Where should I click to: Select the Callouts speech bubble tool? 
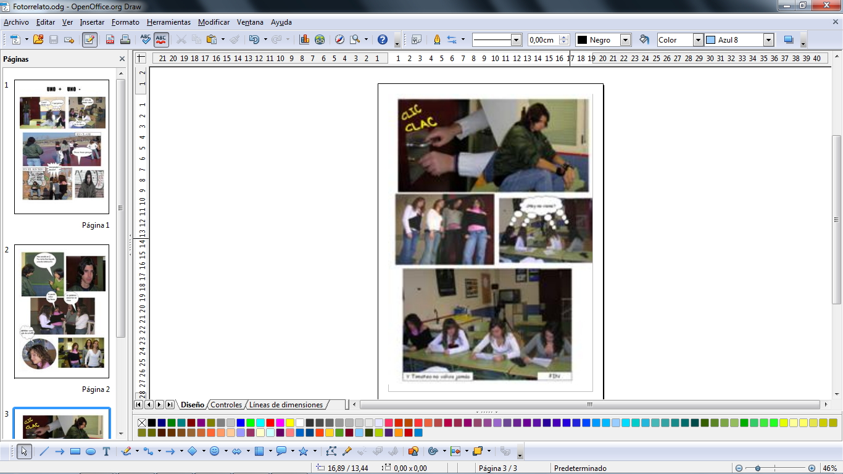coord(281,451)
